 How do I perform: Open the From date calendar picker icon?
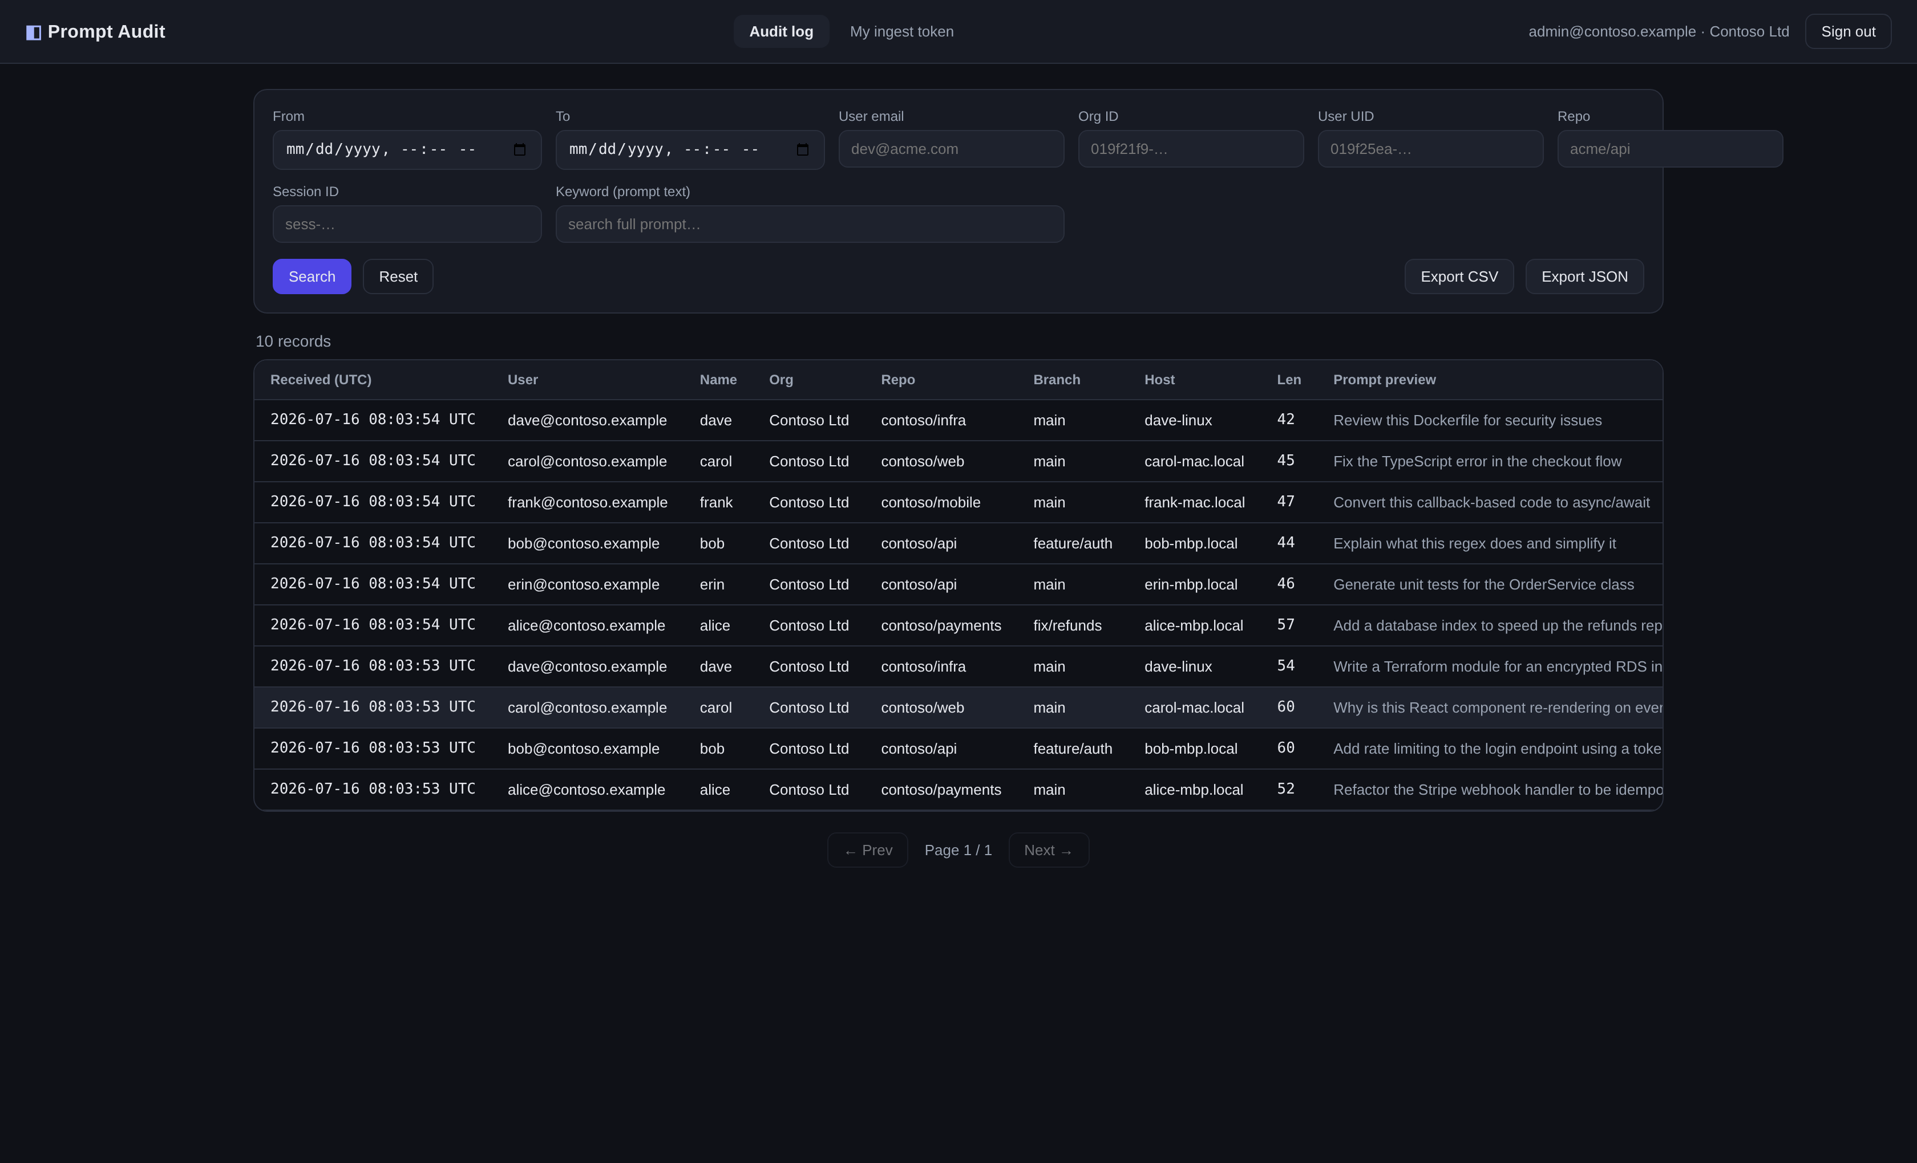[520, 149]
